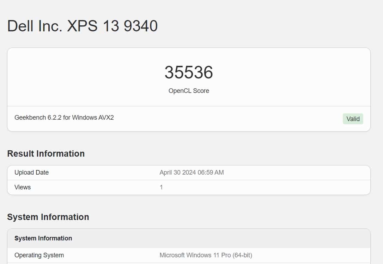
Task: Click the large "System Information" section heading
Action: pos(48,217)
